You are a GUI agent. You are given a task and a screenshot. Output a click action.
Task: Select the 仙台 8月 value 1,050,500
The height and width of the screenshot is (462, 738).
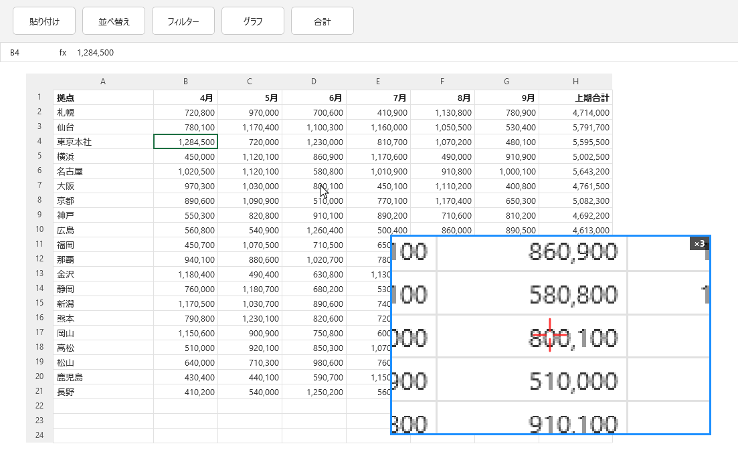coord(442,128)
